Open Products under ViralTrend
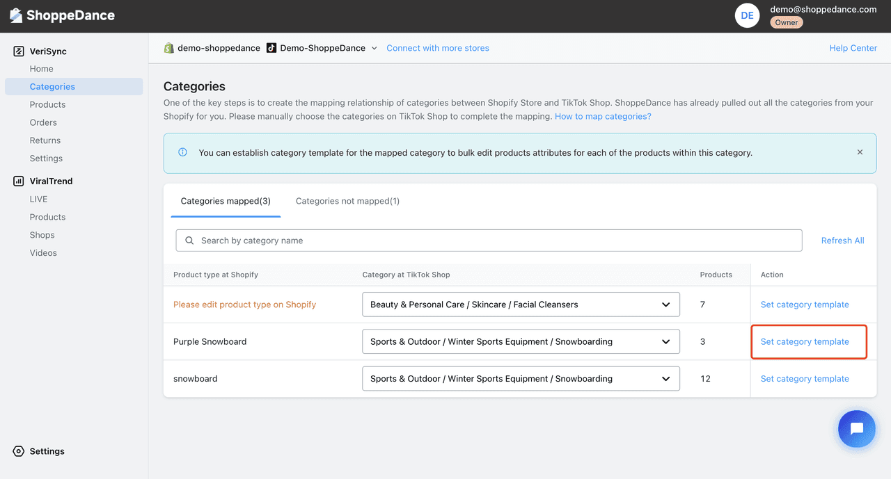The width and height of the screenshot is (891, 479). click(x=47, y=217)
